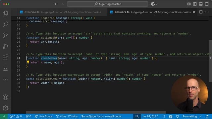Viewport: 212px width, 119px height.
Task: Open the Copilot chat menu in title bar
Action: [154, 4]
